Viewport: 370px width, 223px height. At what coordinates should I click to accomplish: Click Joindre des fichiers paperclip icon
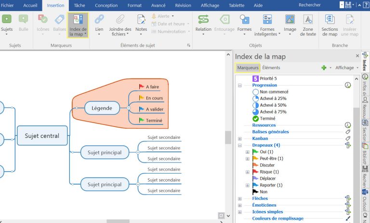120,20
